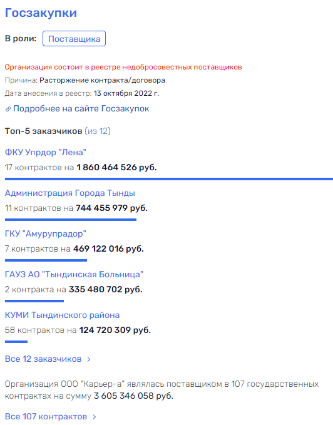Open ГКУ "Амурупрадор" customer link

[x=46, y=233]
